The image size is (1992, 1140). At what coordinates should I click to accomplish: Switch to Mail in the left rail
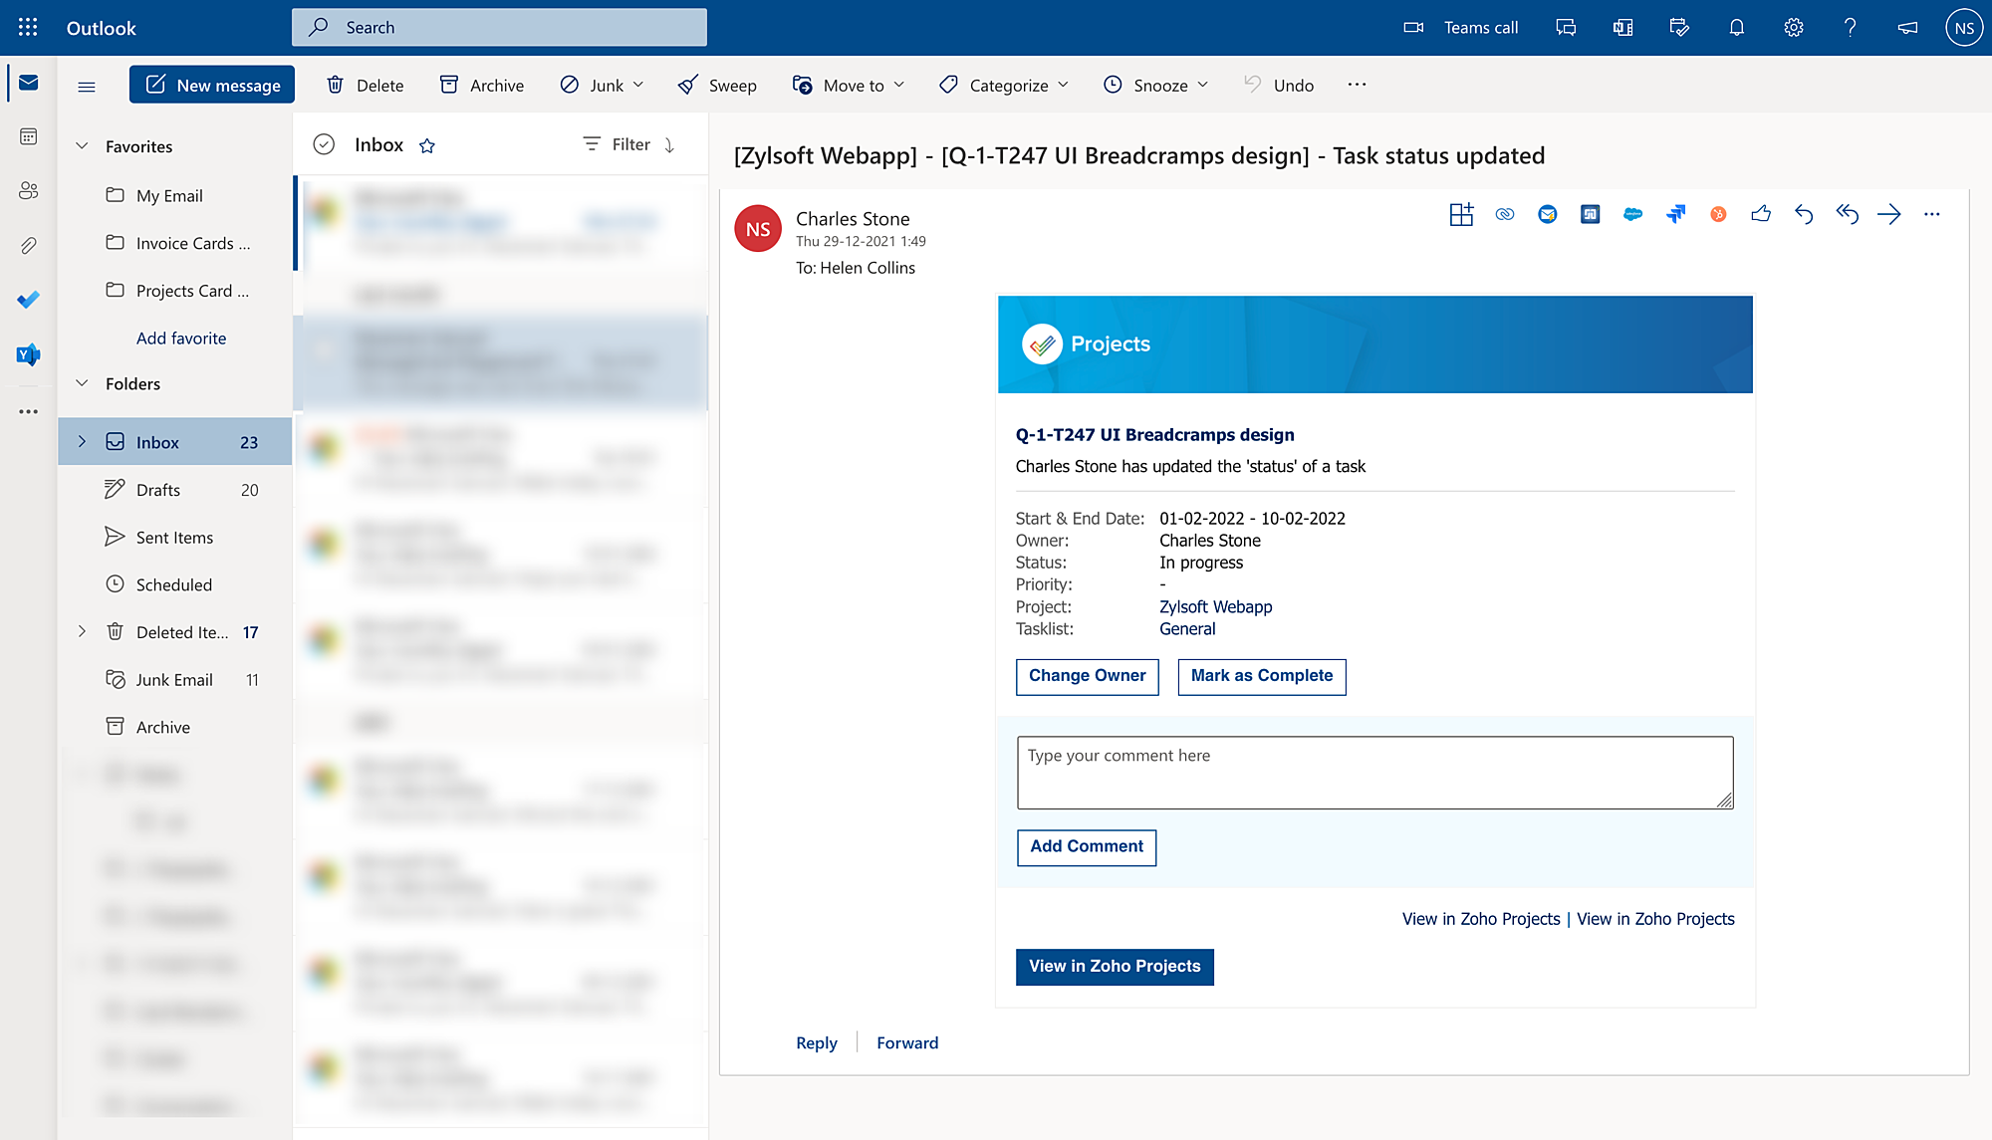point(28,83)
